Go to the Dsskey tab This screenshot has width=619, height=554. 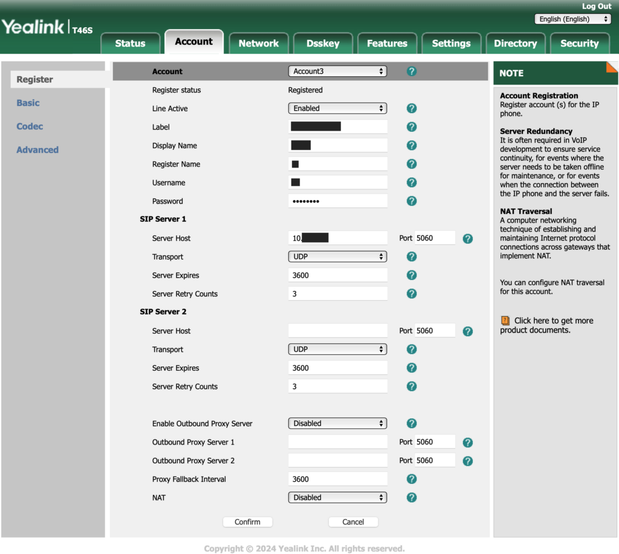(x=323, y=43)
